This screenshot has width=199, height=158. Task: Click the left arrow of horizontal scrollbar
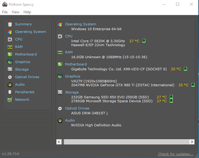tap(59, 142)
